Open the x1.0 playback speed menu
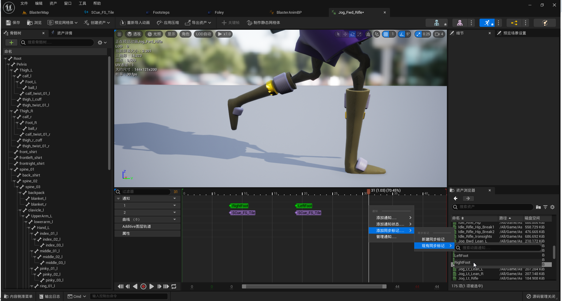The image size is (562, 301). click(x=224, y=34)
